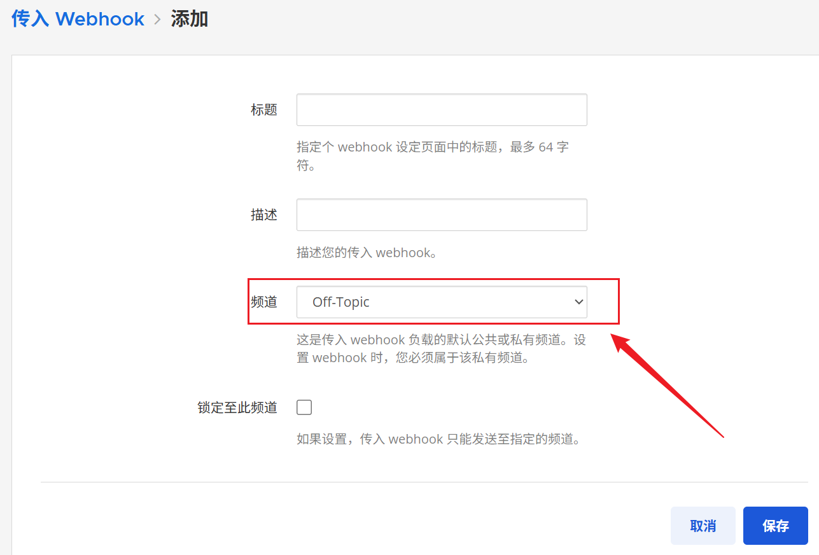Go back to 传入 Webhook breadcrumb link

tap(78, 19)
